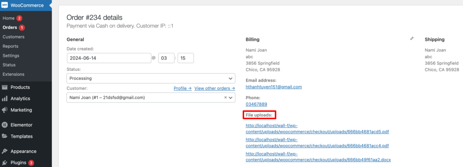The image size is (463, 167).
Task: Click the Templates folder icon
Action: pos(5,136)
